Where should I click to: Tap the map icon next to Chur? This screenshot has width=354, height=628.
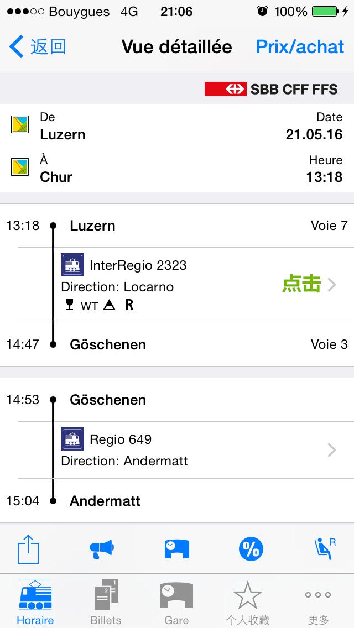click(20, 167)
